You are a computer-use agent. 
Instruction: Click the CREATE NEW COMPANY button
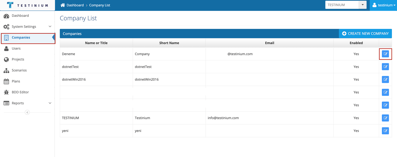click(365, 34)
